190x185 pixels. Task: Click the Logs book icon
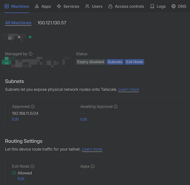(x=152, y=6)
